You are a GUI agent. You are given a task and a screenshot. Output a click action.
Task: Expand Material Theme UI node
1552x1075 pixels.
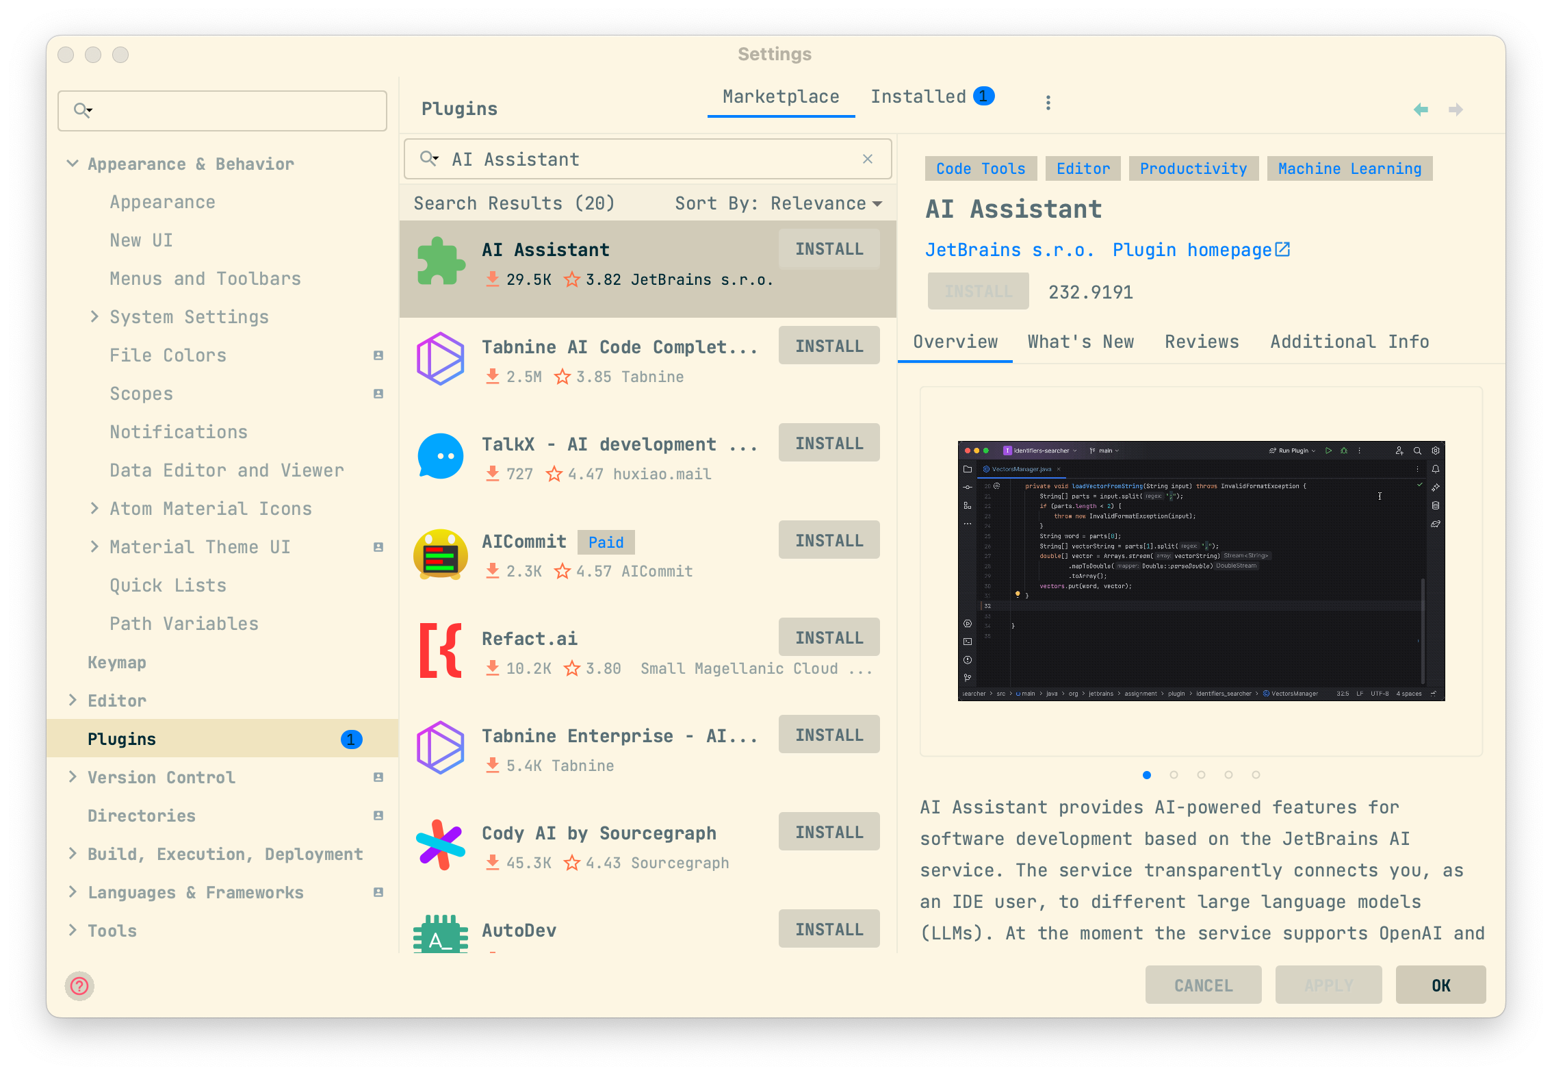point(94,546)
